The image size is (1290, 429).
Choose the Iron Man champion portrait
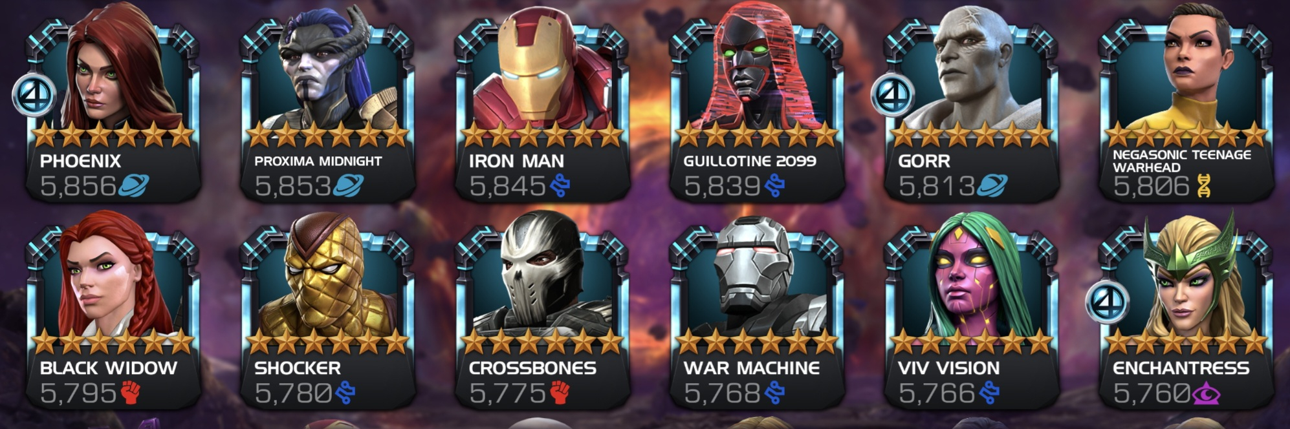click(541, 107)
